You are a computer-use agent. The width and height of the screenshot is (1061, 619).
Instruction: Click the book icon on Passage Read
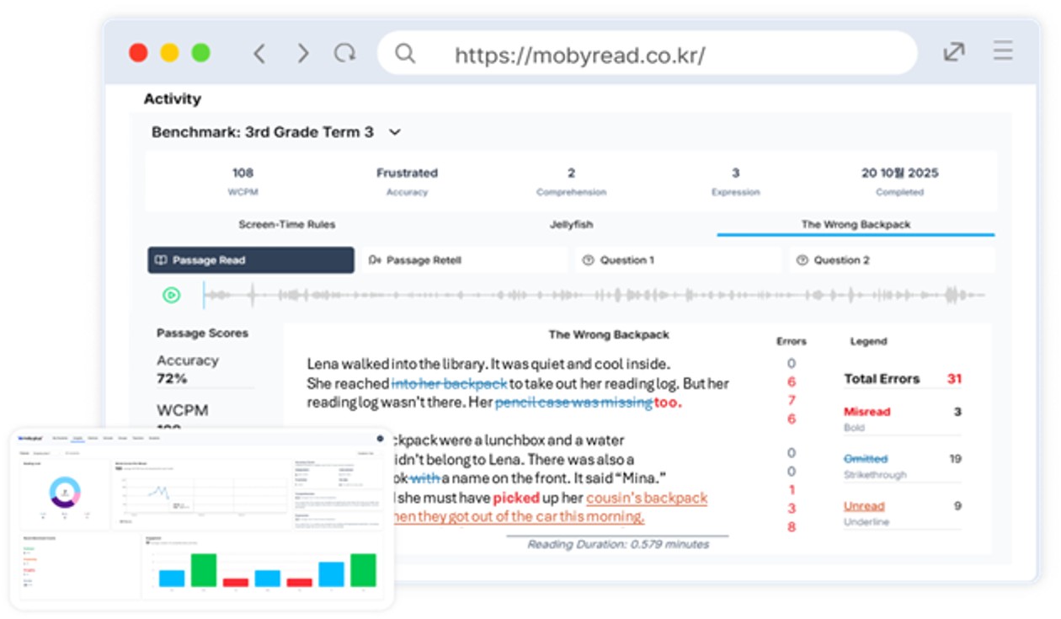(x=161, y=260)
